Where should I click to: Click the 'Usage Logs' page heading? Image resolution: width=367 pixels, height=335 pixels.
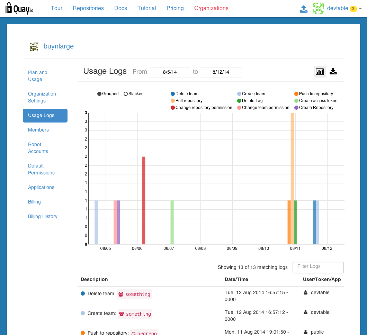[105, 71]
